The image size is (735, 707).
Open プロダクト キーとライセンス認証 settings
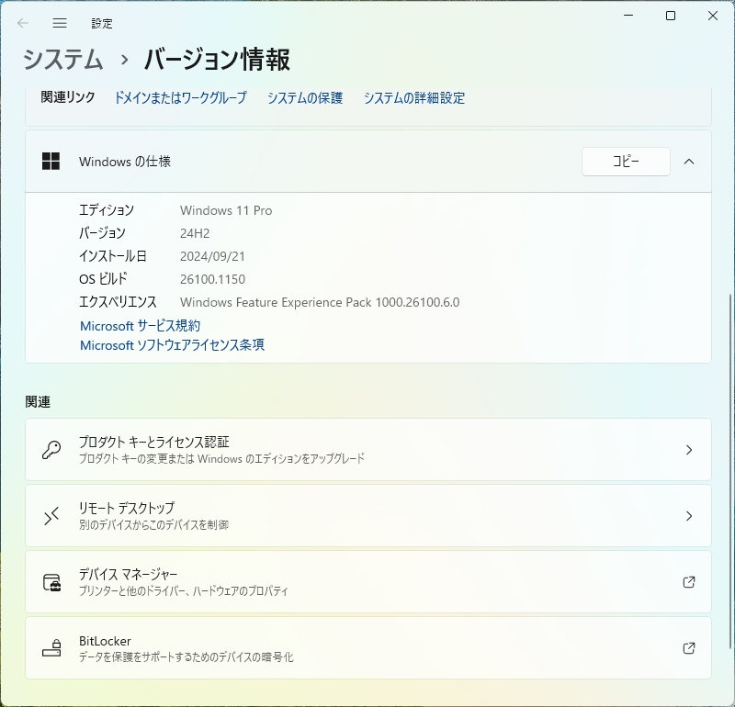click(x=368, y=450)
